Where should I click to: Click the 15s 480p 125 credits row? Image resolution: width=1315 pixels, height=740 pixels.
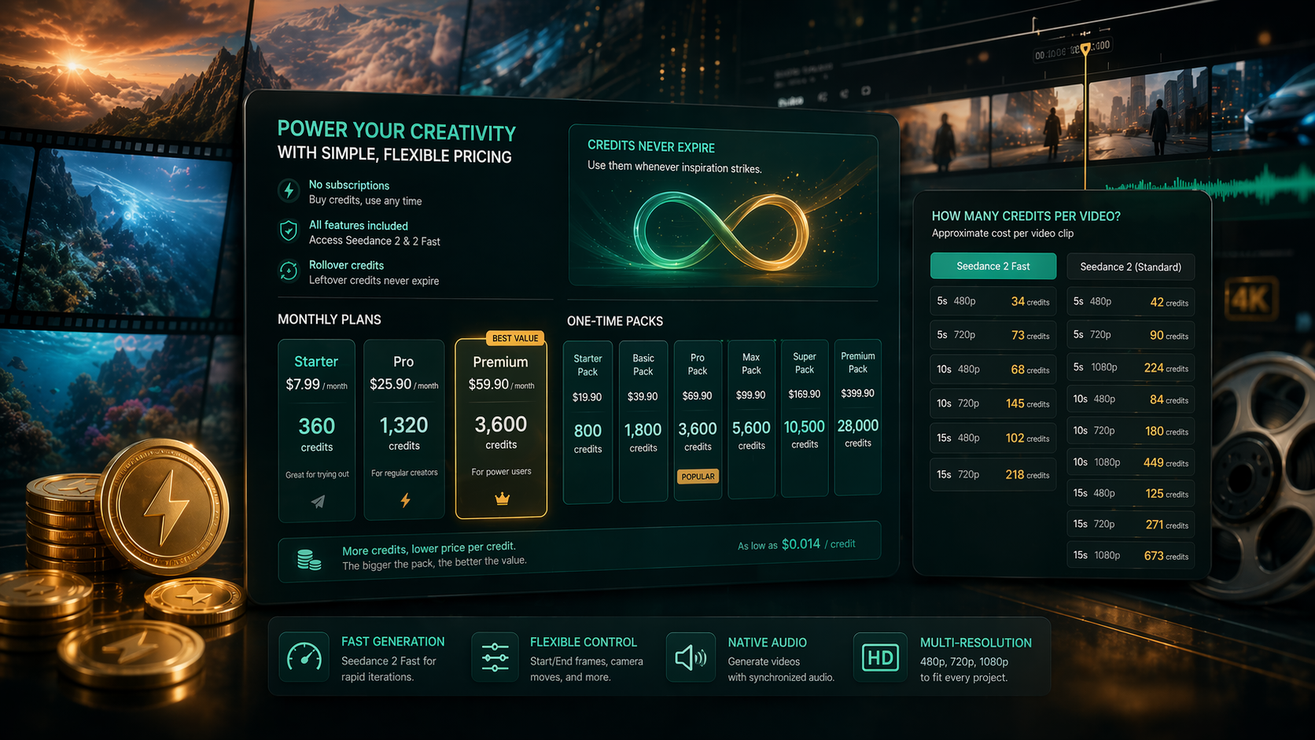(1130, 493)
